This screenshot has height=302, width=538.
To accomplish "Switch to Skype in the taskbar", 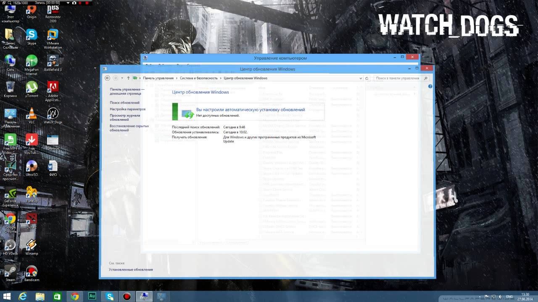I will tap(110, 297).
